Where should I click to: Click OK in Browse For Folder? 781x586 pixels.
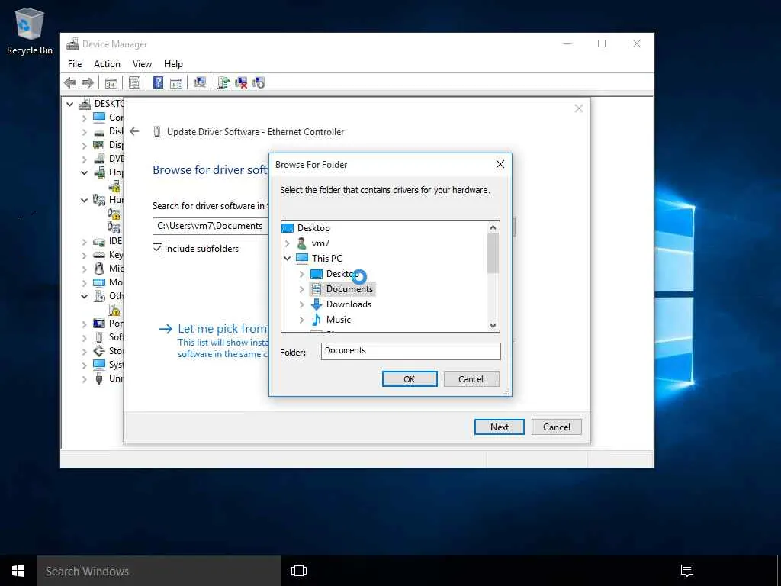coord(410,378)
